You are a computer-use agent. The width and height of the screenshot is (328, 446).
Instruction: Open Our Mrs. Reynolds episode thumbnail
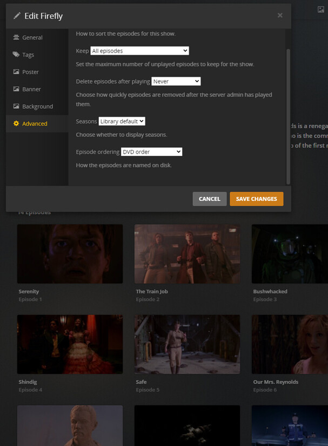[290, 344]
